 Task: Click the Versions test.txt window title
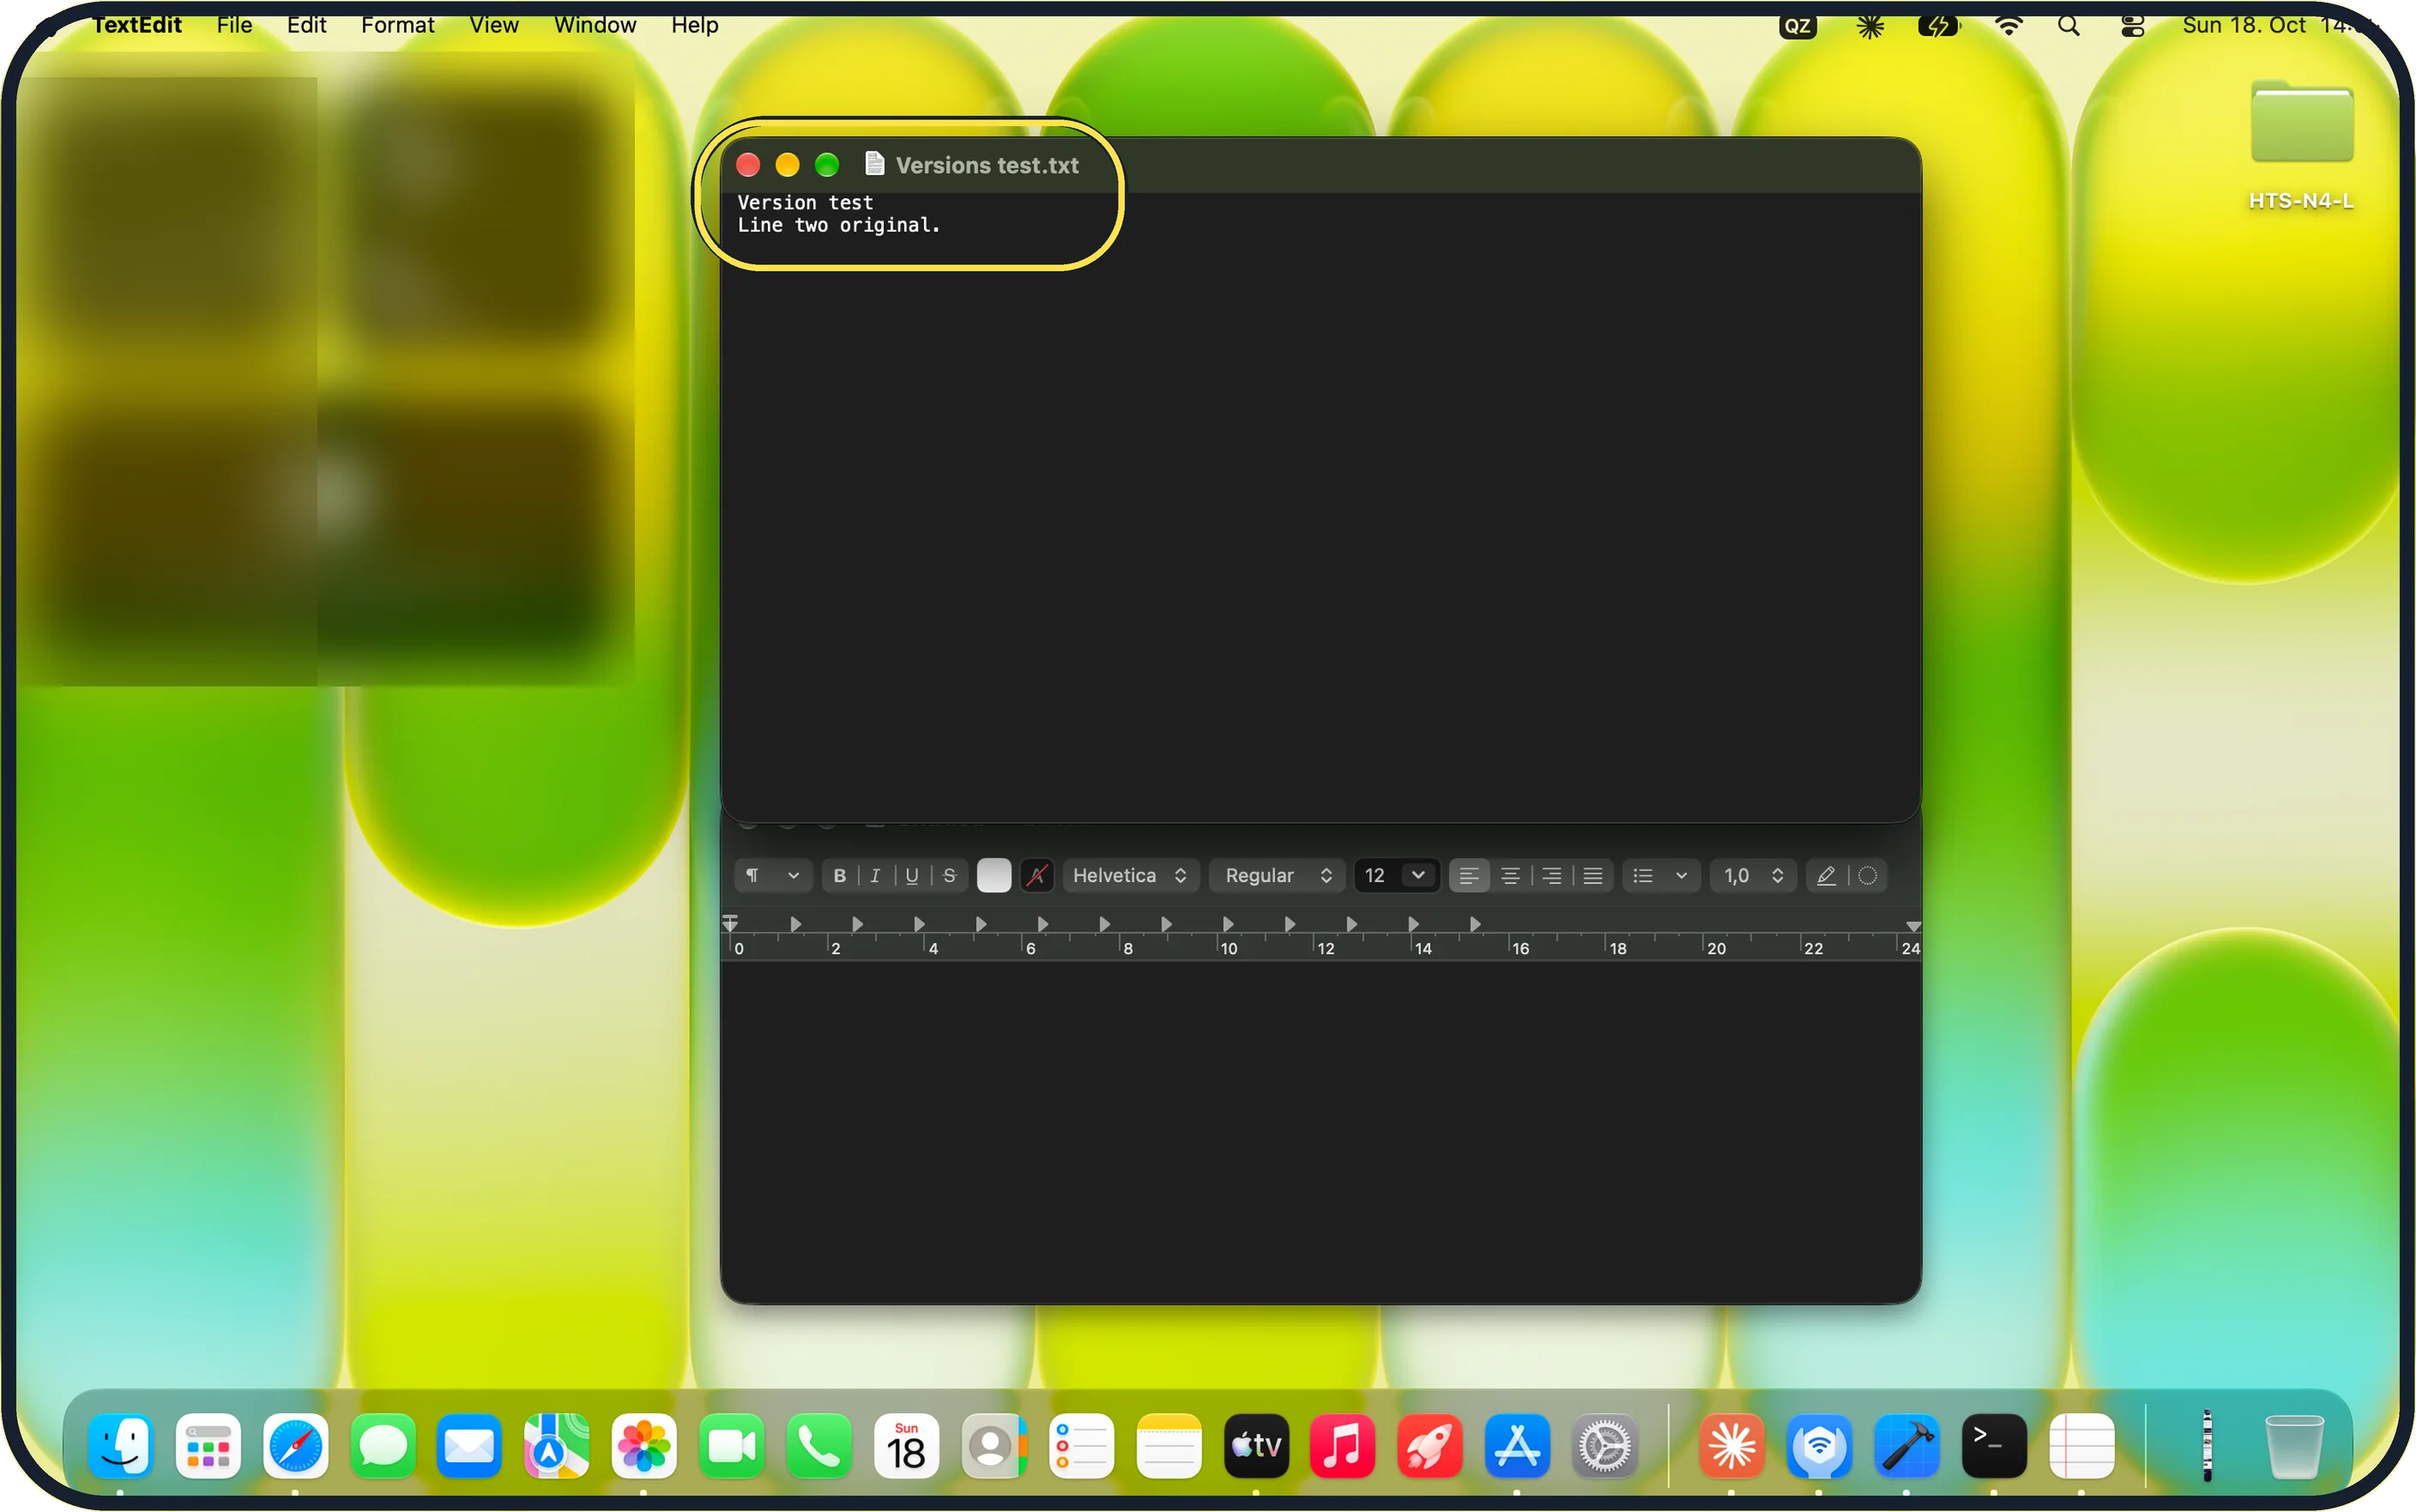point(988,165)
